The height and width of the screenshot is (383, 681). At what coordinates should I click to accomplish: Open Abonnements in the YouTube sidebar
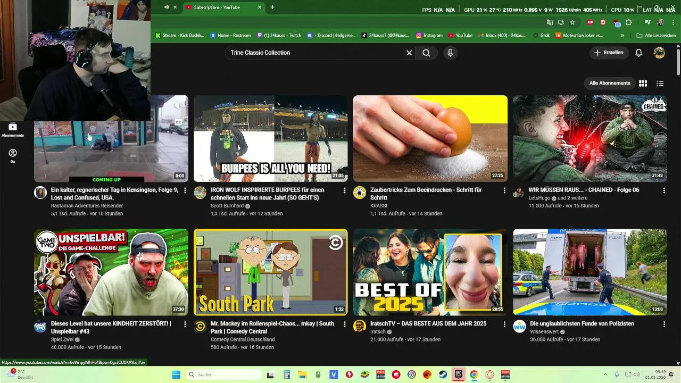click(x=13, y=130)
